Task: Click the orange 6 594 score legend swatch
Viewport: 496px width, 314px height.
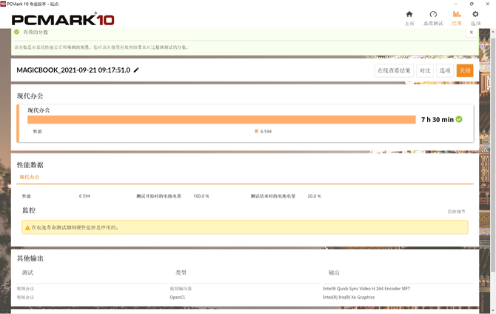Action: pyautogui.click(x=256, y=131)
